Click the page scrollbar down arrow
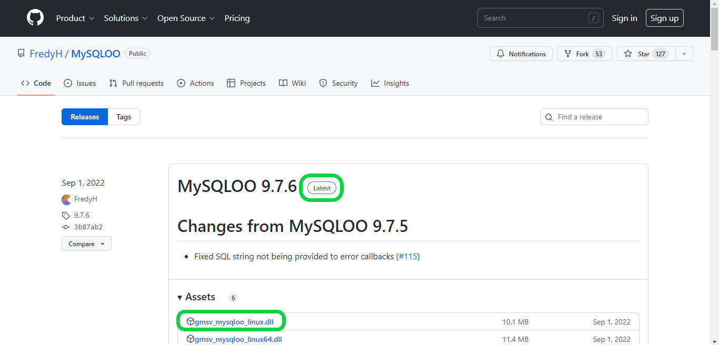719x345 pixels. [715, 341]
